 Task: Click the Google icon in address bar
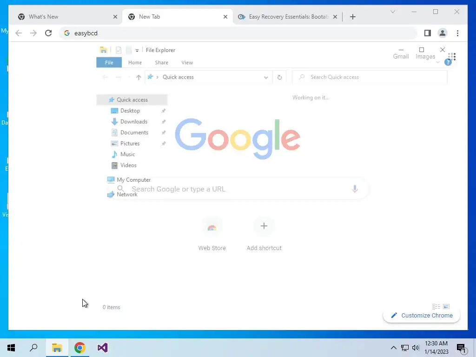(x=67, y=33)
